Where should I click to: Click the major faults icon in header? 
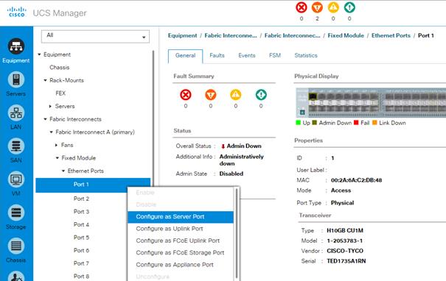tap(317, 7)
